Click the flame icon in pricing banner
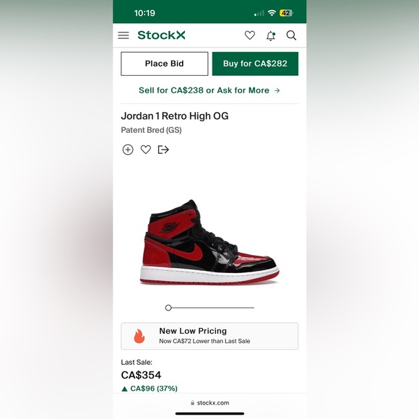This screenshot has height=419, width=419. point(139,336)
